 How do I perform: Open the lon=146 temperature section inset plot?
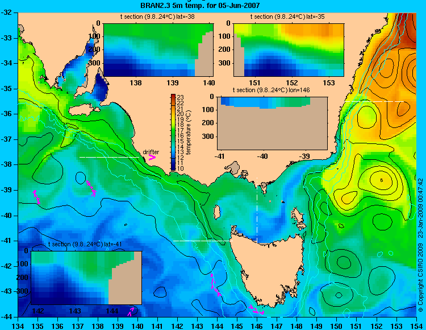point(272,123)
